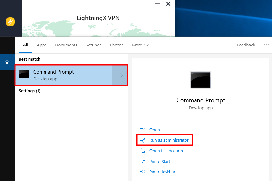Screen dimensions: 272x181
Task: Expand Command Prompt result with the arrow
Action: (x=120, y=75)
